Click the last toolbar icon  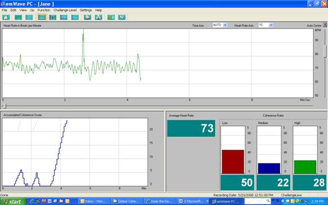(122, 17)
